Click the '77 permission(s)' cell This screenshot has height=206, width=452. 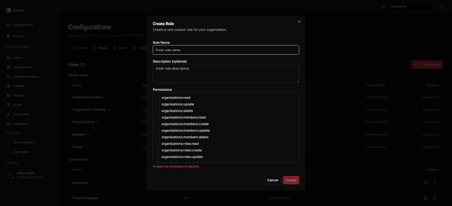(377, 97)
